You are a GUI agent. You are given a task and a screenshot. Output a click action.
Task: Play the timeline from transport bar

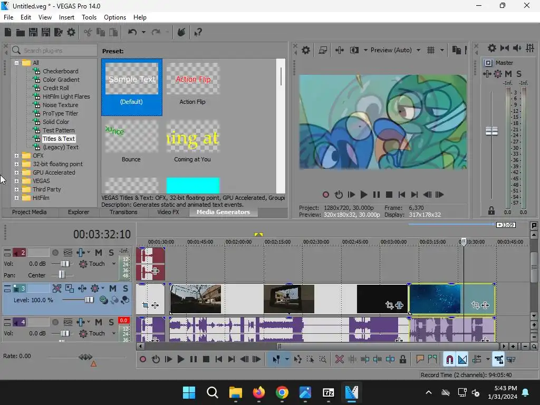tap(180, 360)
